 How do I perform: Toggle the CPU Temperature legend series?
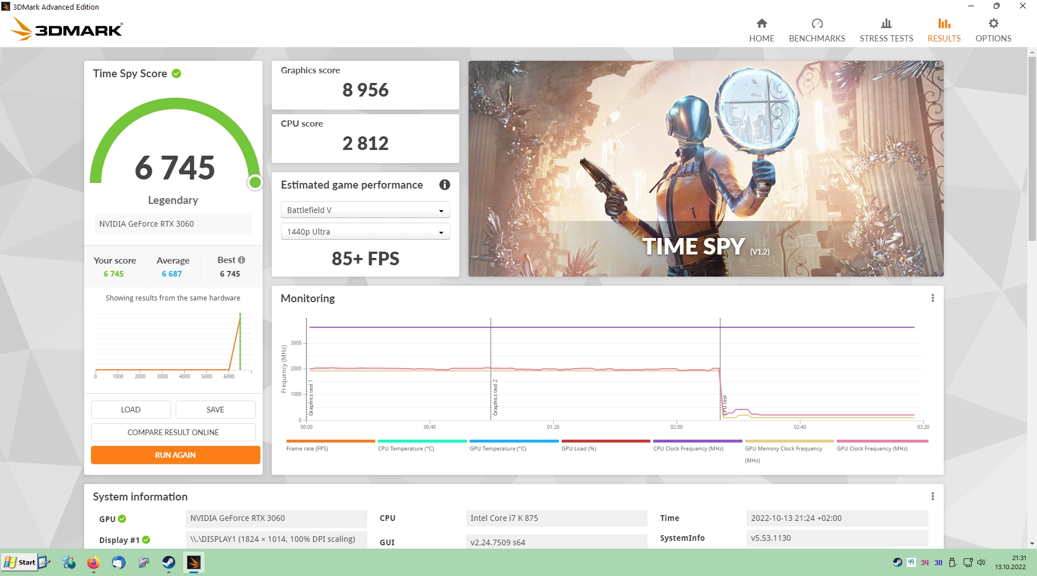[x=422, y=445]
